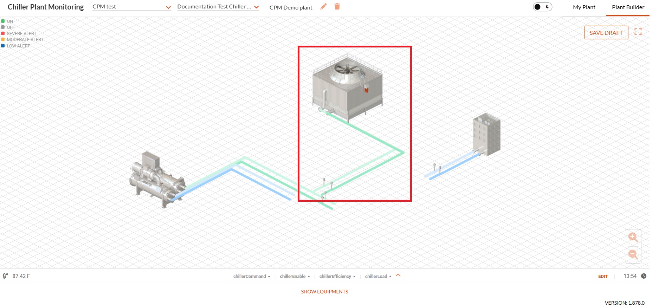
Task: Click SHOW EQUIPMENTS link
Action: point(324,292)
